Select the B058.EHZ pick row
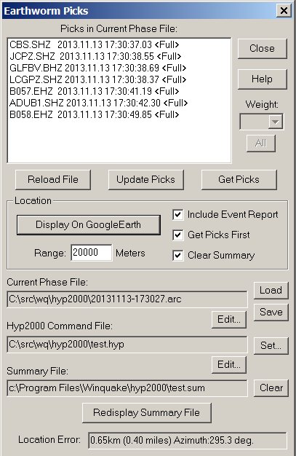 94,114
